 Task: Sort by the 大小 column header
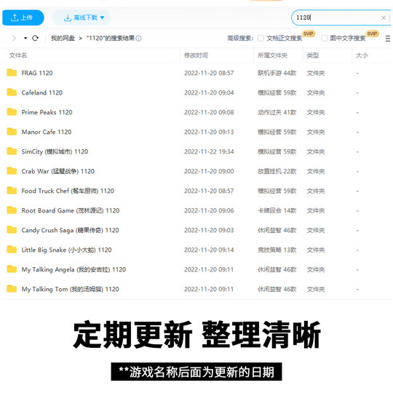[x=362, y=55]
